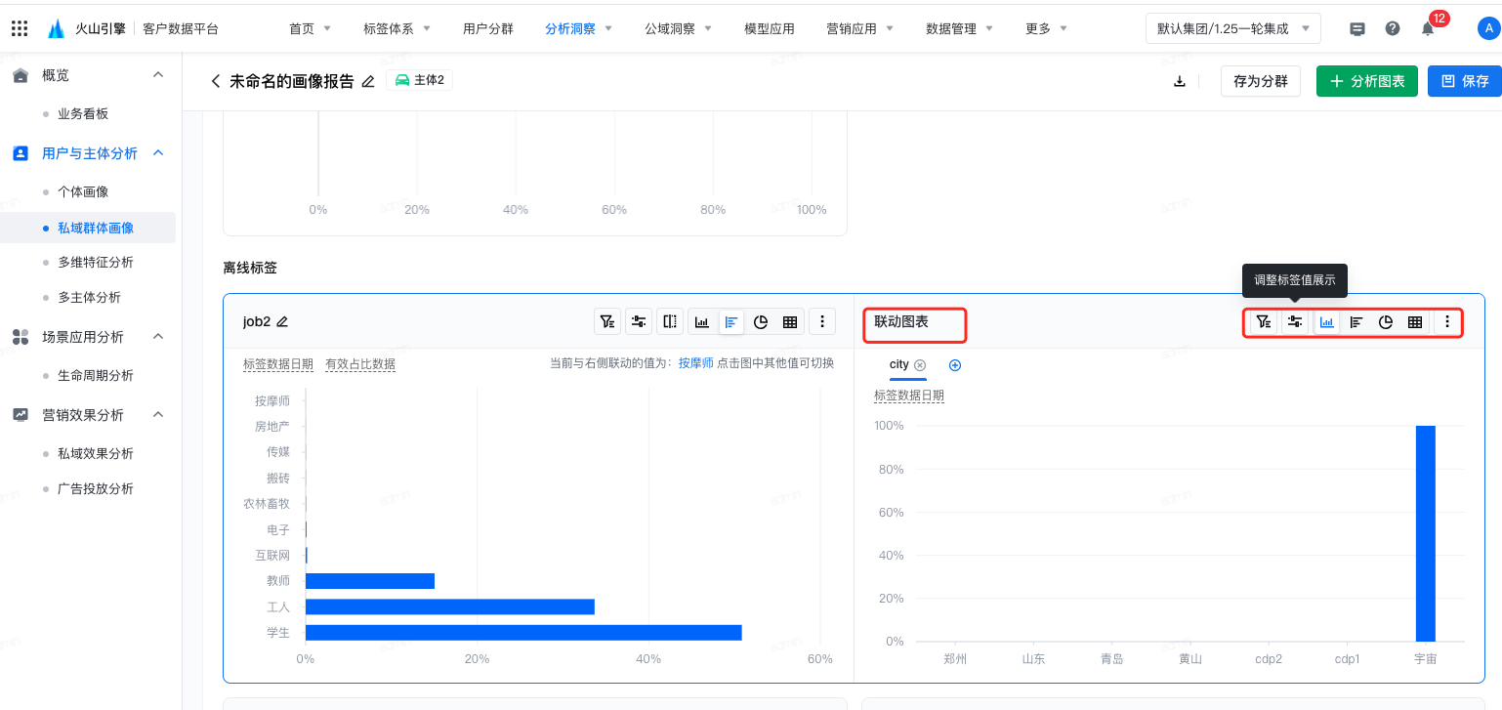Image resolution: width=1502 pixels, height=710 pixels.
Task: Open the 分析洞察 dropdown menu
Action: click(578, 28)
